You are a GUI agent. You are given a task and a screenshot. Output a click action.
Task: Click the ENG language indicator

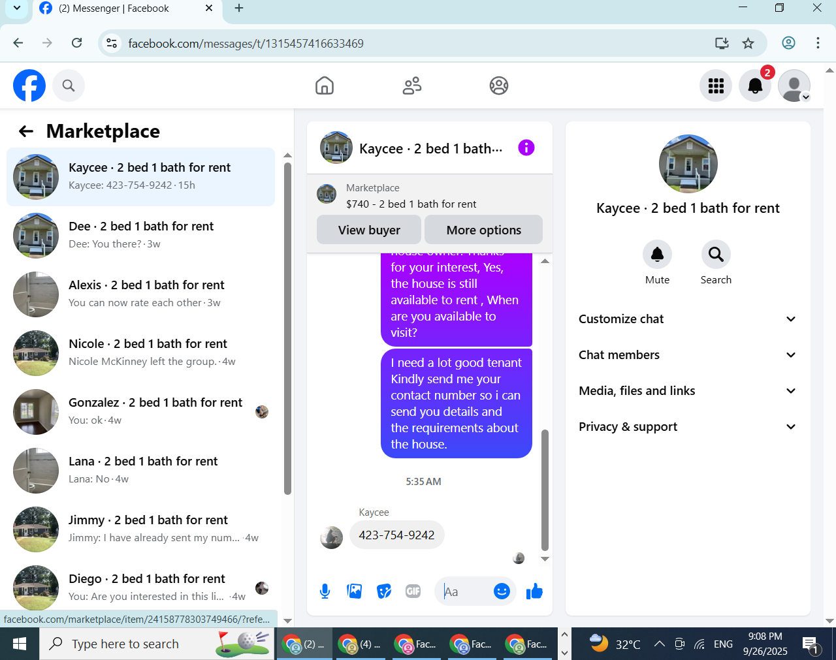pos(723,644)
